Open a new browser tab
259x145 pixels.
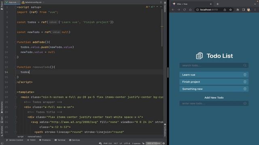pyautogui.click(x=218, y=4)
